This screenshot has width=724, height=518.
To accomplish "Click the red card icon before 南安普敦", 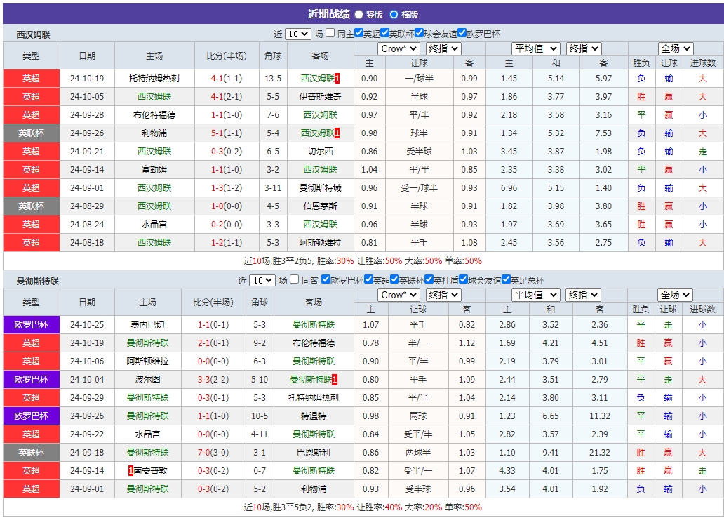I will coord(130,471).
